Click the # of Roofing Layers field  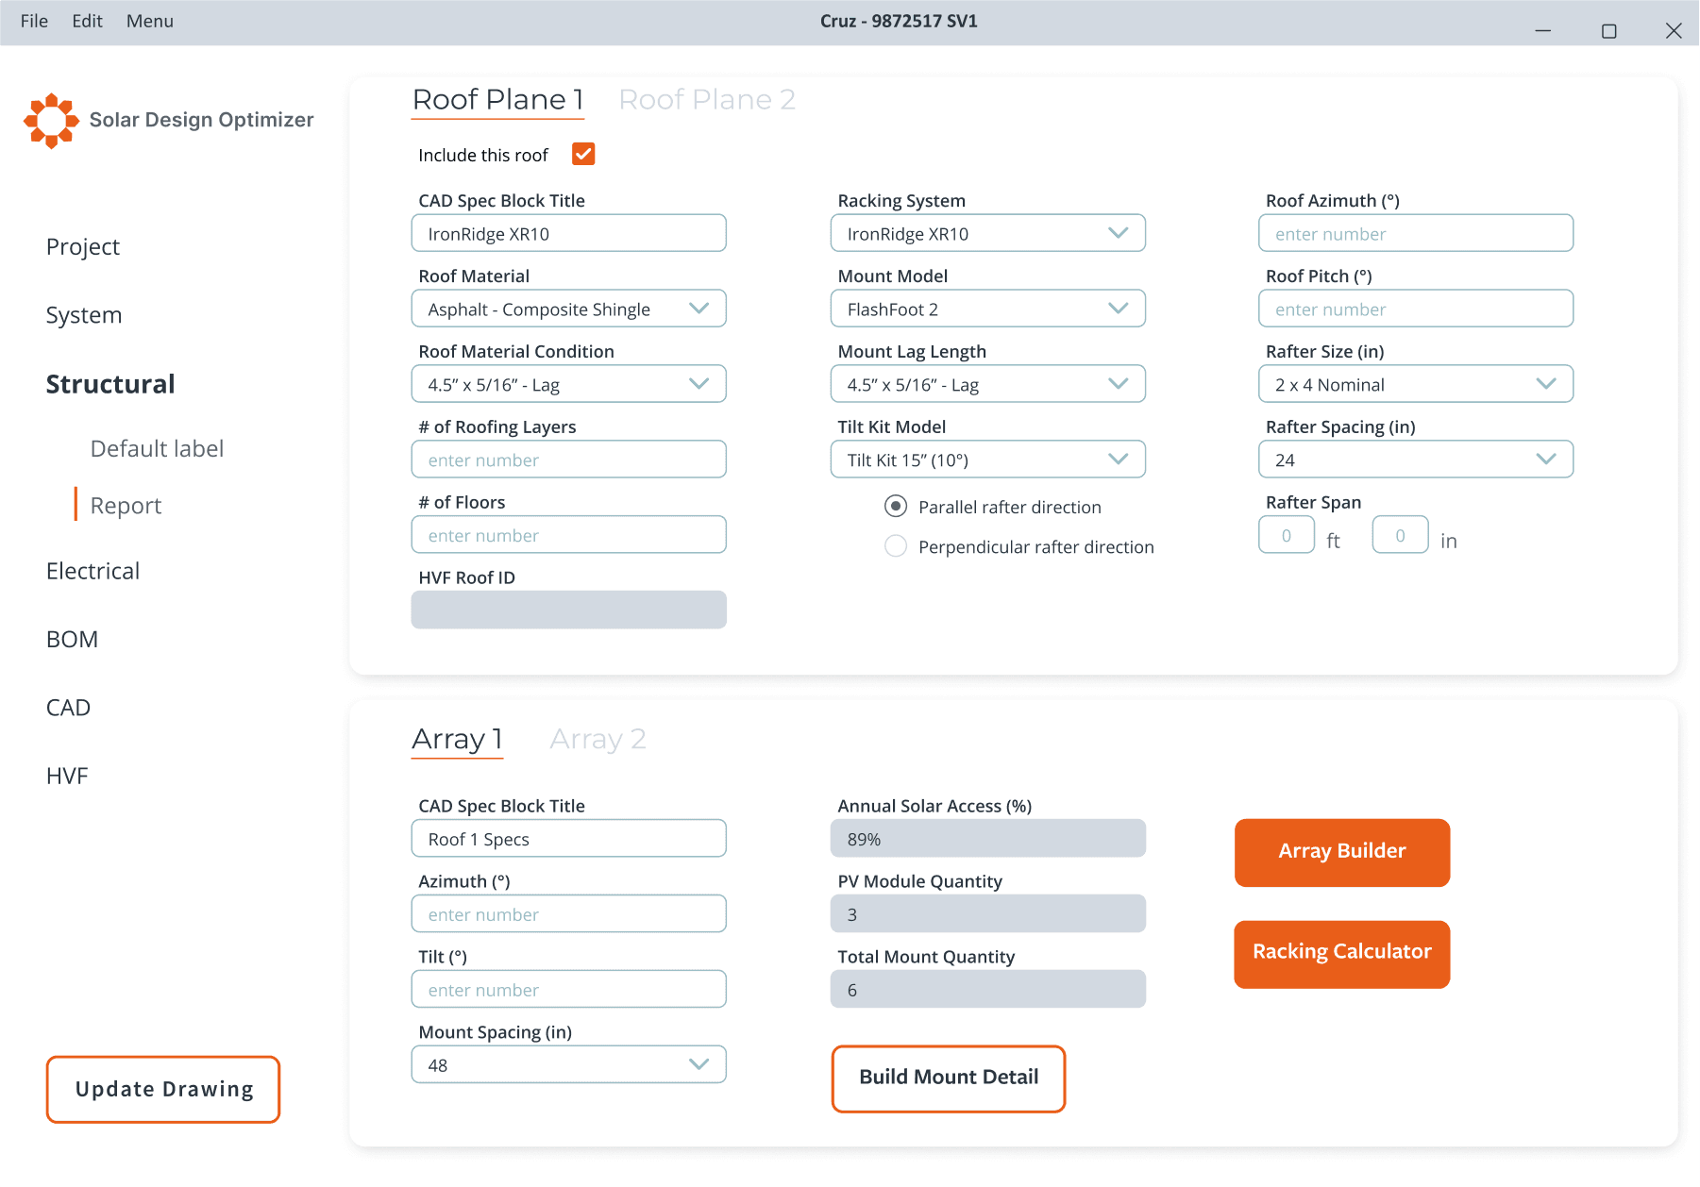tap(568, 460)
